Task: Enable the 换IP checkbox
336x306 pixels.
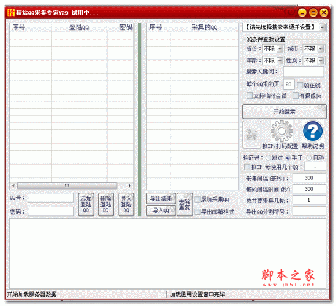Action: tap(247, 166)
